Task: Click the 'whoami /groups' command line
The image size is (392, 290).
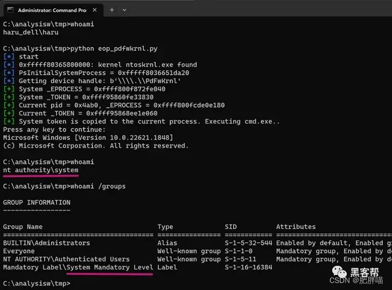Action: [64, 186]
